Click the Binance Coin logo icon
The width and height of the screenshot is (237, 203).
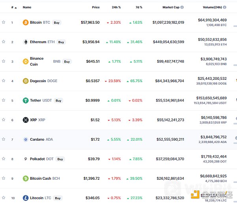tap(26, 61)
